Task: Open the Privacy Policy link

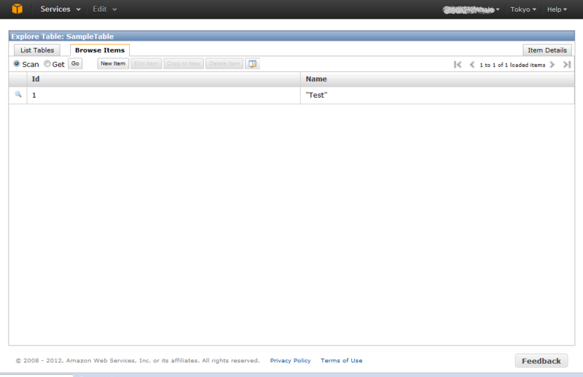Action: pyautogui.click(x=290, y=360)
